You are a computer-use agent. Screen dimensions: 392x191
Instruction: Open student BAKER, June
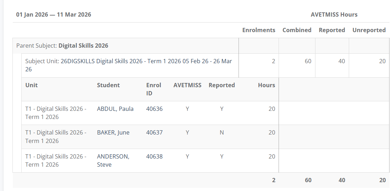click(113, 133)
